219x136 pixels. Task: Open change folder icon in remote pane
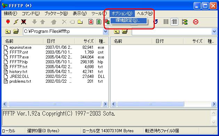125,31
